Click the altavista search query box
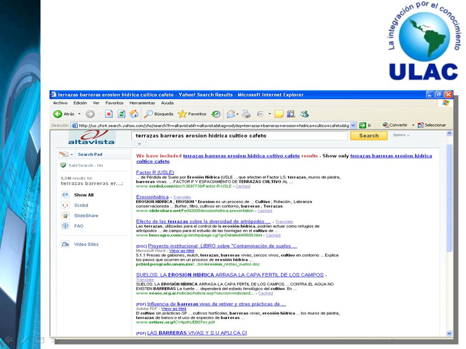Screen dimensions: 466x349 pyautogui.click(x=239, y=136)
